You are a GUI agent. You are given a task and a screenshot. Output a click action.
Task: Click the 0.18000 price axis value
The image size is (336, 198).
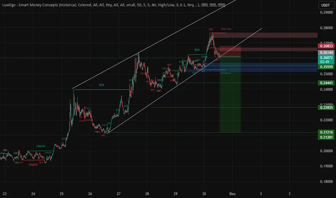[x=326, y=181]
